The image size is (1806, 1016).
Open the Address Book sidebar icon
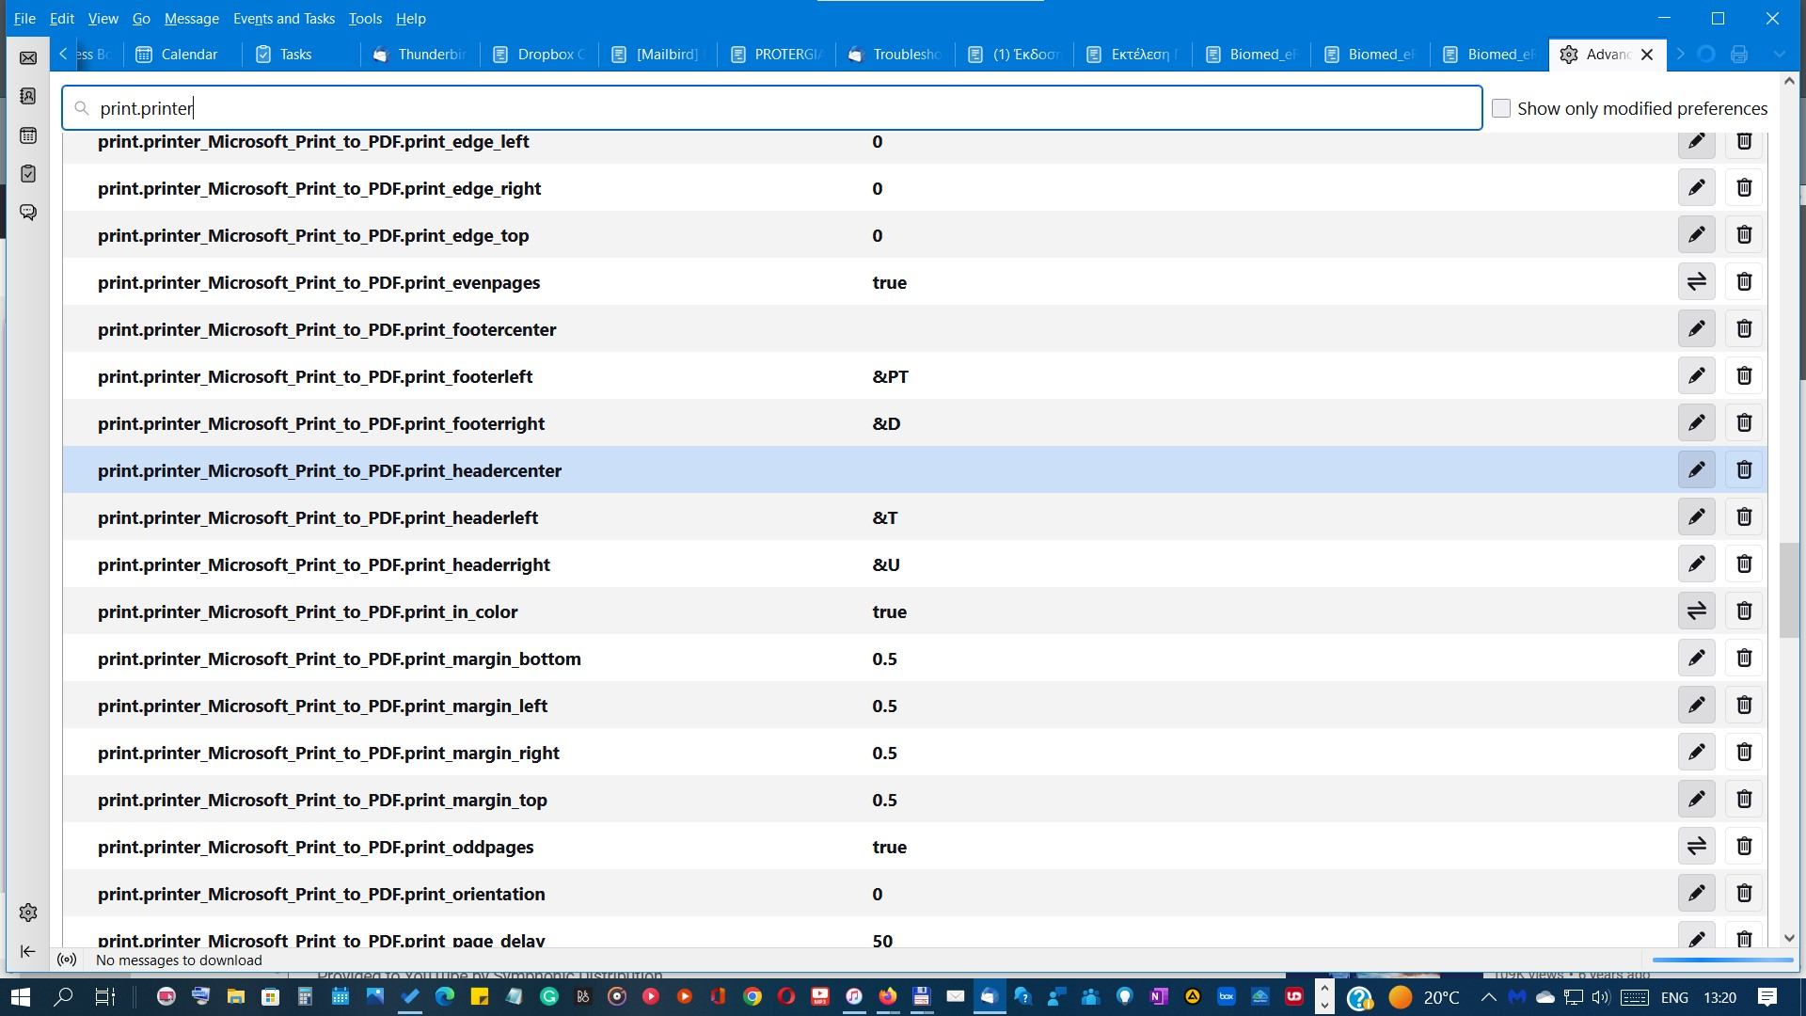point(28,97)
